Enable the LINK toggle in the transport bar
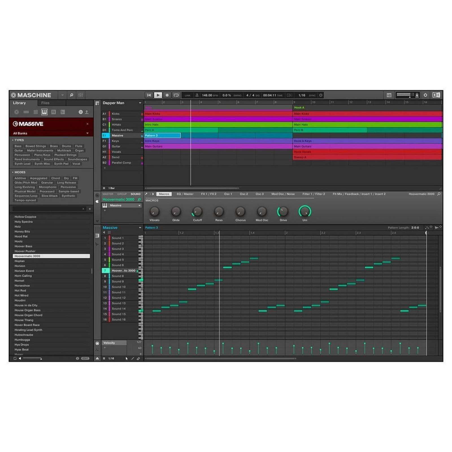The height and width of the screenshot is (452, 452). 187,95
